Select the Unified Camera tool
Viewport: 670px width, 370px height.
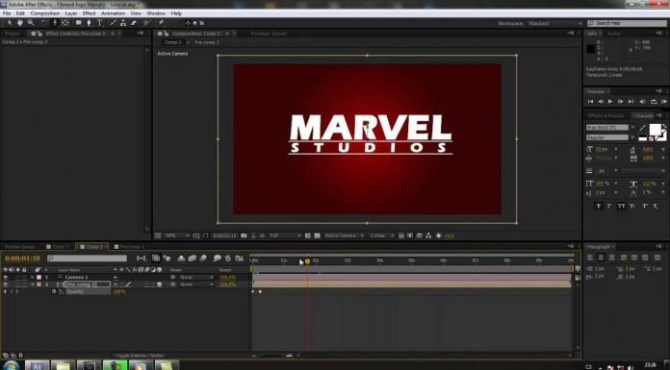(x=55, y=23)
